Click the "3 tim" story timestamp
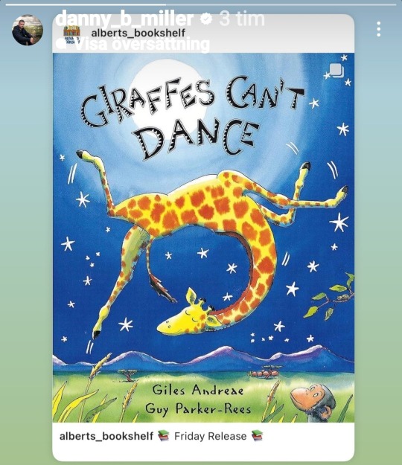402x465 pixels. (242, 19)
